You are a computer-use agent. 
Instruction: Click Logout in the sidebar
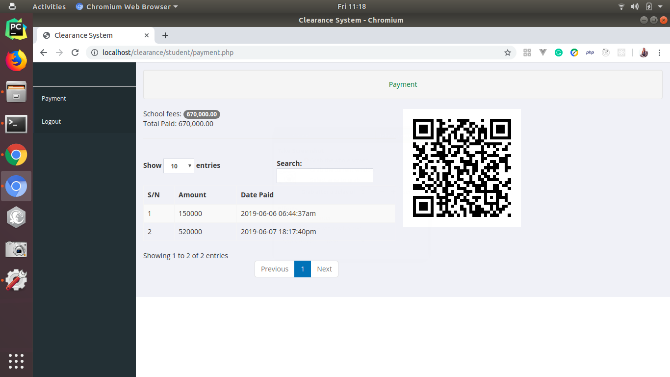[52, 122]
